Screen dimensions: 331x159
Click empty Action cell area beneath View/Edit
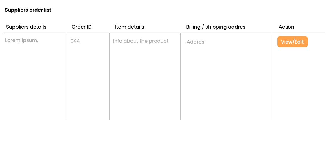299,84
